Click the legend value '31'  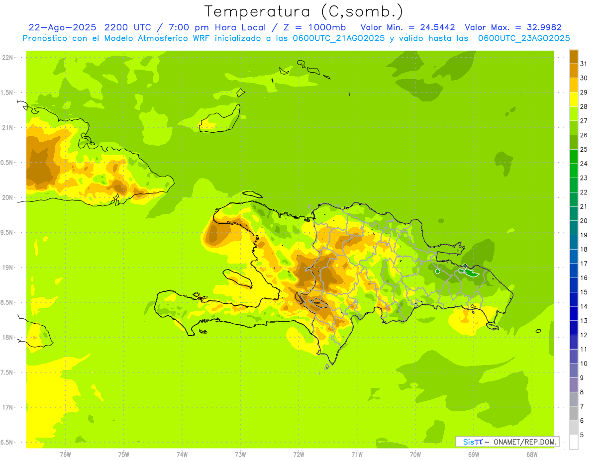[x=584, y=64]
